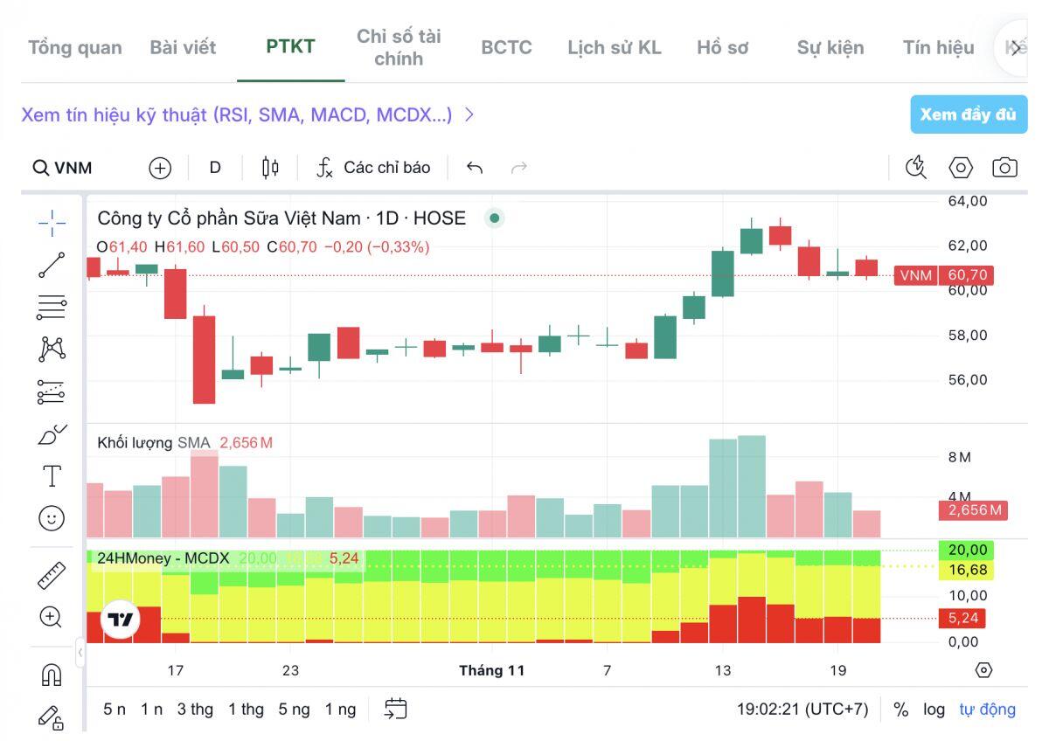Viewport: 1049px width, 741px height.
Task: Open the Tổng quan tab
Action: point(75,47)
